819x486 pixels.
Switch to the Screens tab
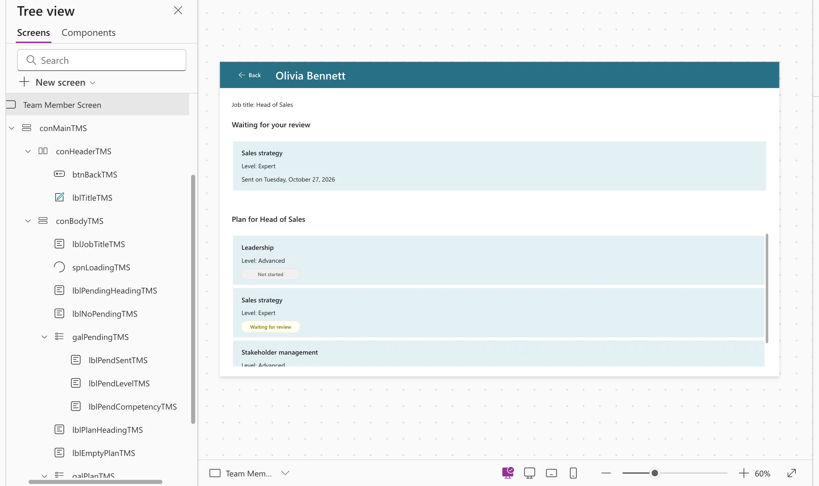click(x=33, y=33)
